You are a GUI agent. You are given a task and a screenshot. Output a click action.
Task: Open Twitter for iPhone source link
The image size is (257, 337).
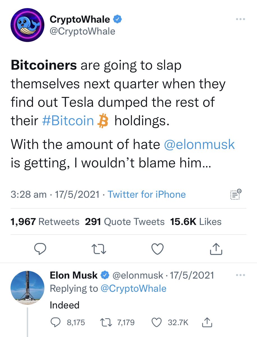pos(147,194)
